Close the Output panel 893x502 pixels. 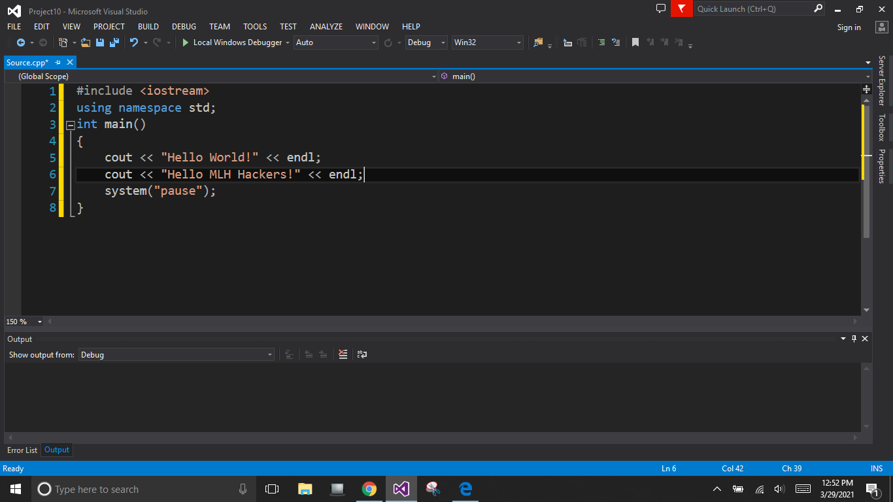coord(865,339)
